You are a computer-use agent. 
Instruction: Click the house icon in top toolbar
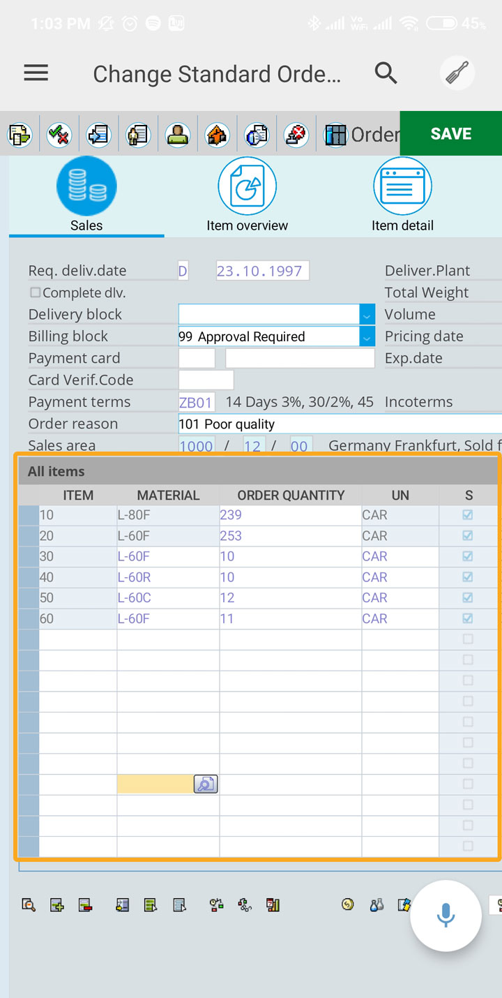pyautogui.click(x=218, y=134)
